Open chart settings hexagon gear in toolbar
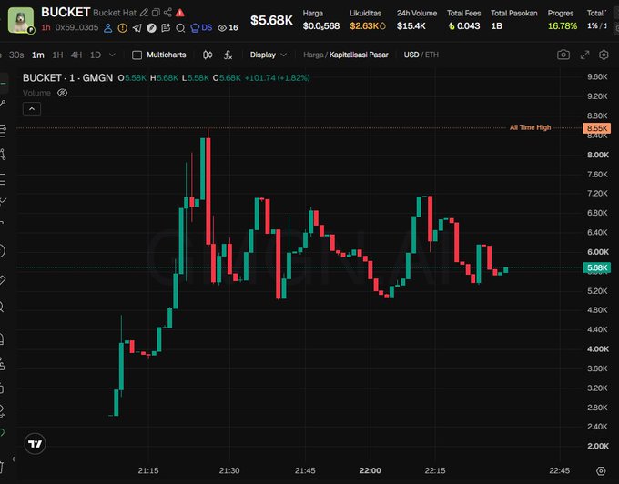 (x=604, y=55)
